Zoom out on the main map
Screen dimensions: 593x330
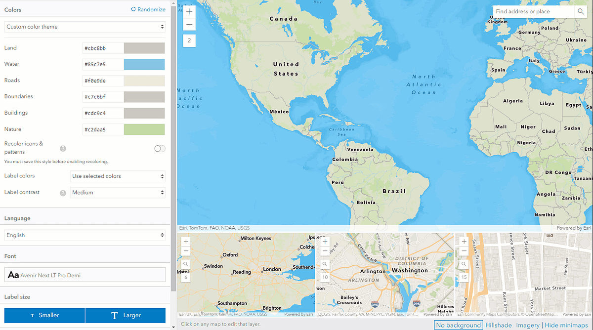tap(189, 24)
